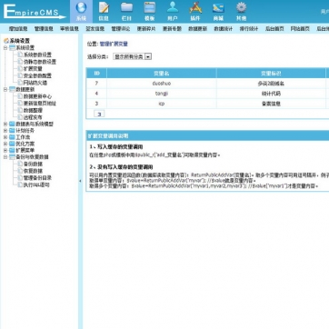Go to 数据更新 in shortcut bar

197,29
